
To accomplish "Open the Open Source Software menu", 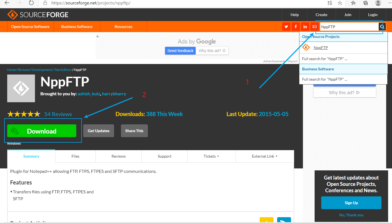I will pyautogui.click(x=30, y=27).
